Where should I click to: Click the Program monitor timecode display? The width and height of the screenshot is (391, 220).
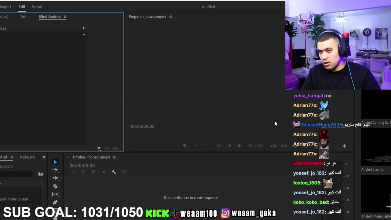tap(143, 126)
